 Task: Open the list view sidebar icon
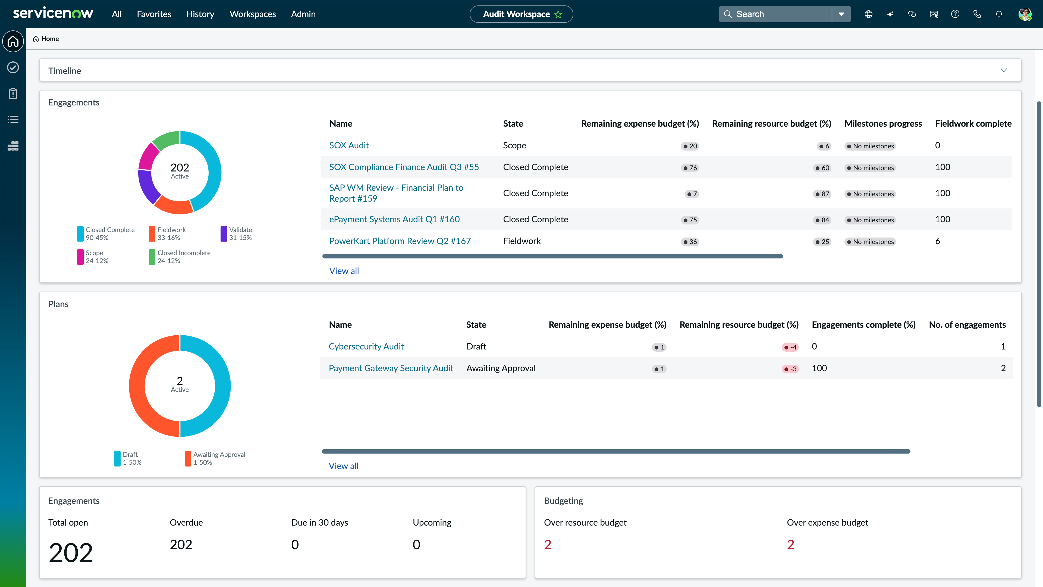coord(13,120)
